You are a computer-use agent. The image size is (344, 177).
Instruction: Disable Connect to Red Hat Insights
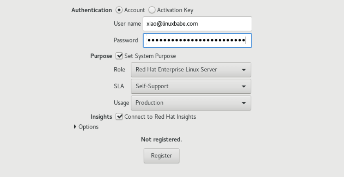(119, 117)
